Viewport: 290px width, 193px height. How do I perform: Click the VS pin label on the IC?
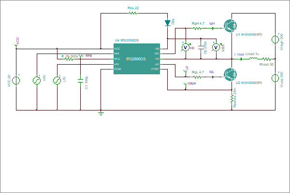point(157,59)
